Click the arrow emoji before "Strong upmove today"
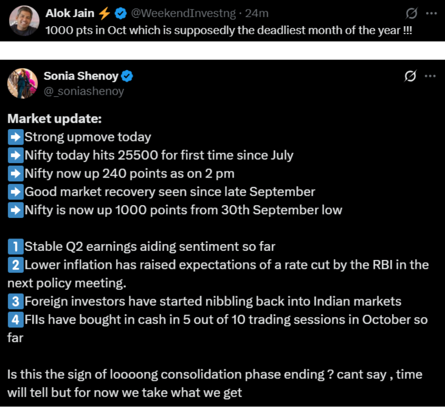 [x=15, y=138]
